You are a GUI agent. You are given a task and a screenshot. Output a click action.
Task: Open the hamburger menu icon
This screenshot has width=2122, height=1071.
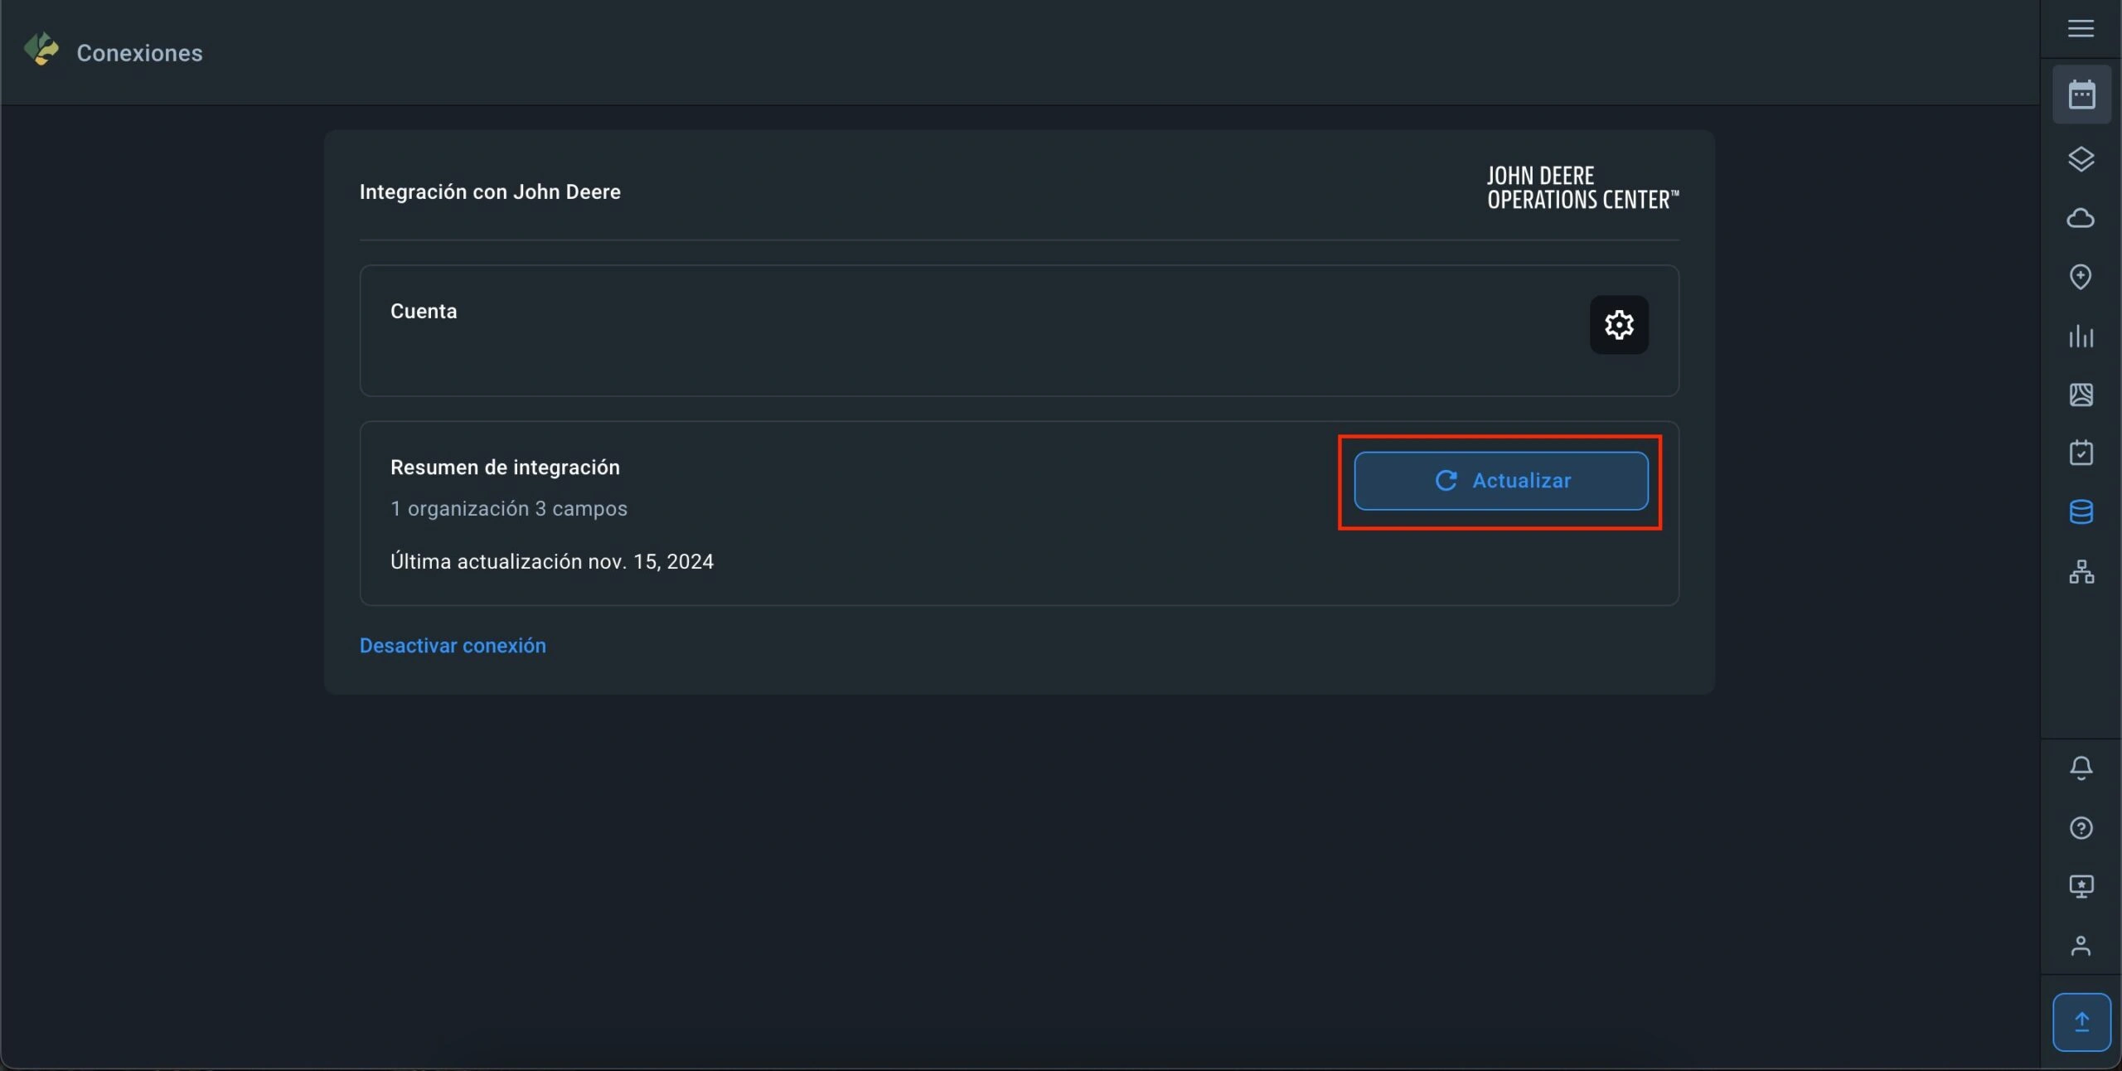pos(2081,29)
